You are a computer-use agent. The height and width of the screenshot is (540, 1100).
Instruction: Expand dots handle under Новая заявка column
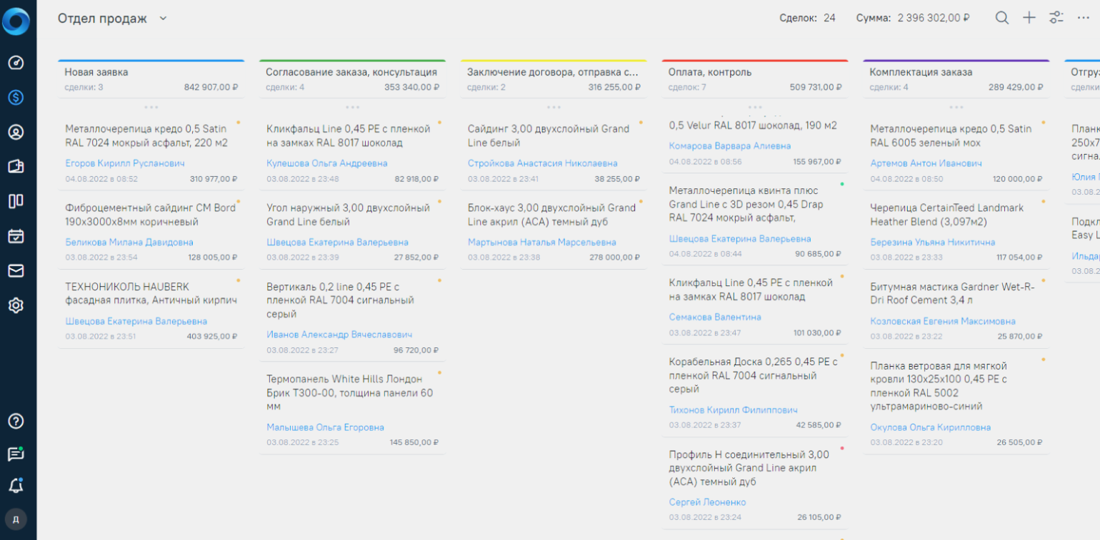click(x=151, y=107)
